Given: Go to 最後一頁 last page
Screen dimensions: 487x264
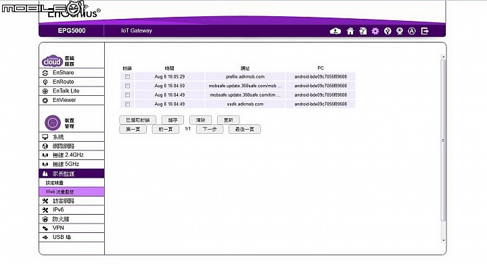Looking at the screenshot, I should (x=245, y=129).
